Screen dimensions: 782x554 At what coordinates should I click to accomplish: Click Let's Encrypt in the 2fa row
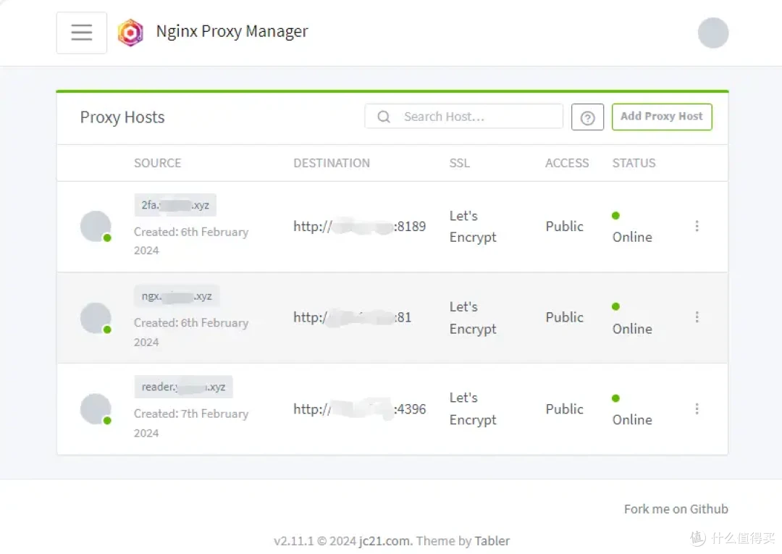coord(473,227)
